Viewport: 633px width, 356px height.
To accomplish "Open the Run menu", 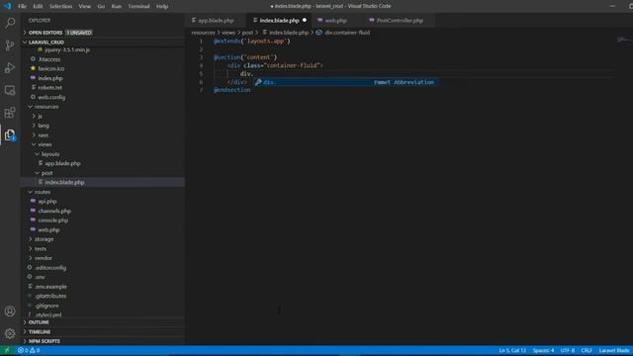I will 117,6.
